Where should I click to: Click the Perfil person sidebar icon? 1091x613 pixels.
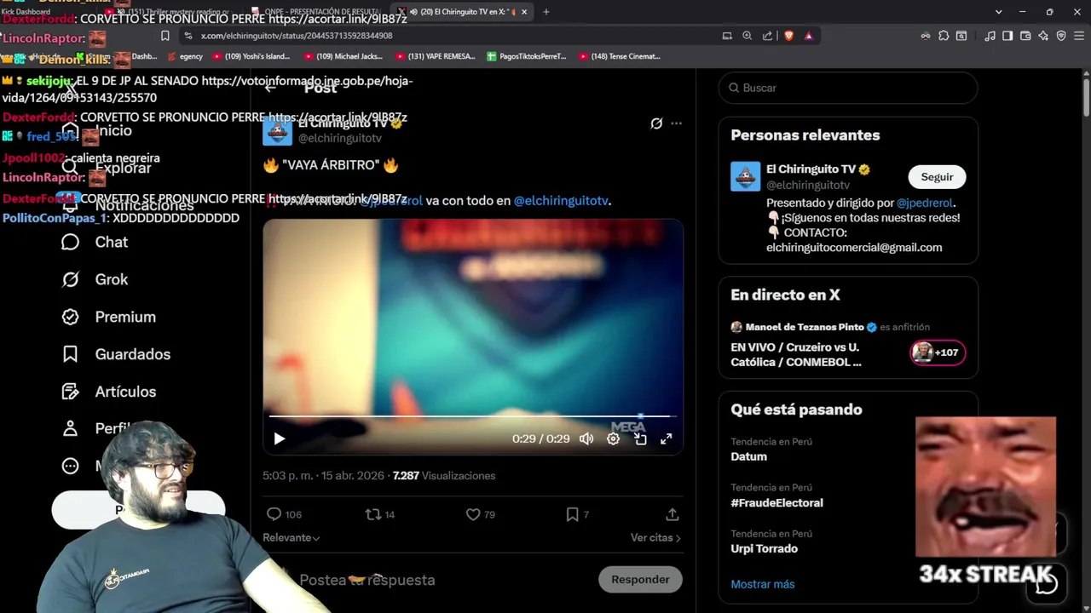coord(71,428)
